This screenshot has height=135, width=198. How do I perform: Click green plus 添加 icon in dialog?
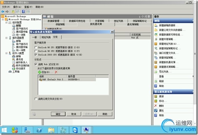click(x=39, y=72)
